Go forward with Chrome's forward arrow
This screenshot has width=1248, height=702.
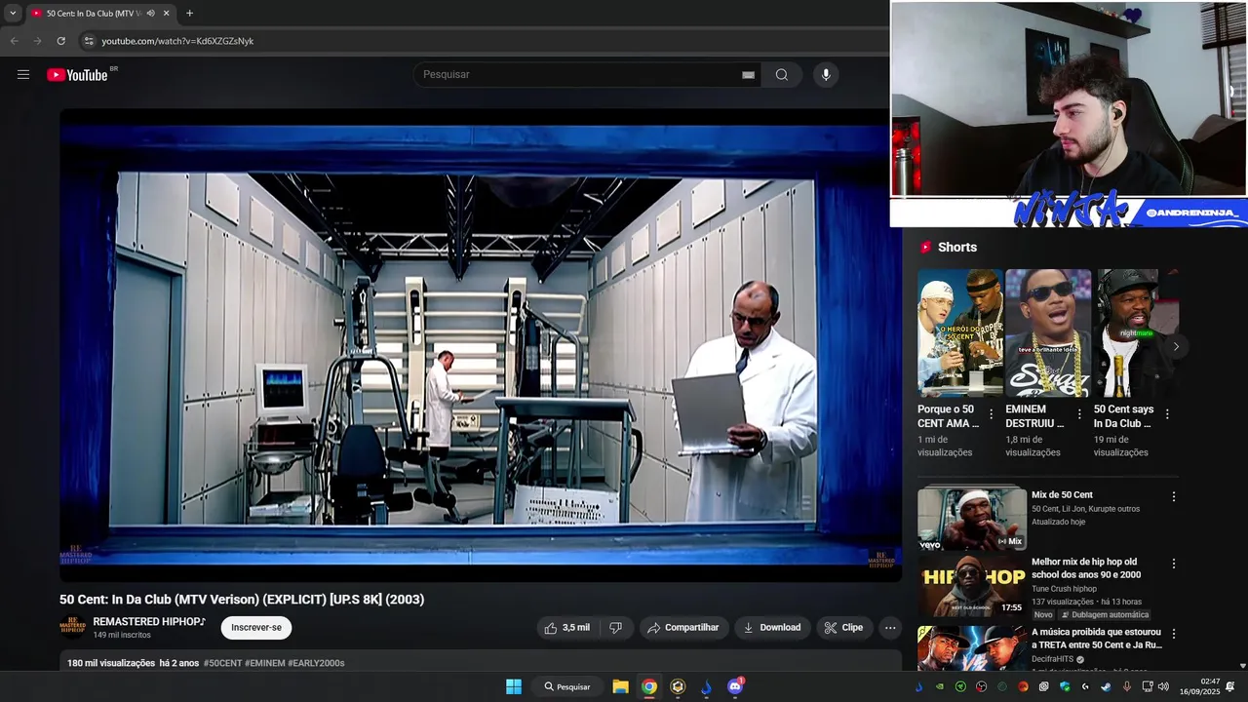(37, 41)
